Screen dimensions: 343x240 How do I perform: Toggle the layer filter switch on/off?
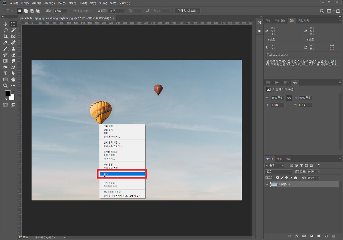point(318,165)
